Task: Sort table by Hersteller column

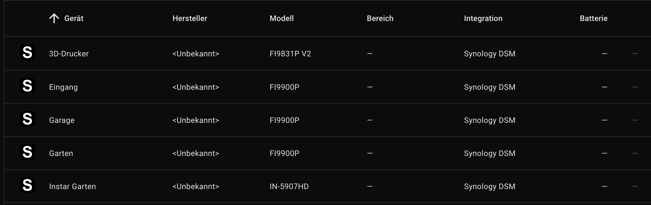Action: tap(190, 18)
